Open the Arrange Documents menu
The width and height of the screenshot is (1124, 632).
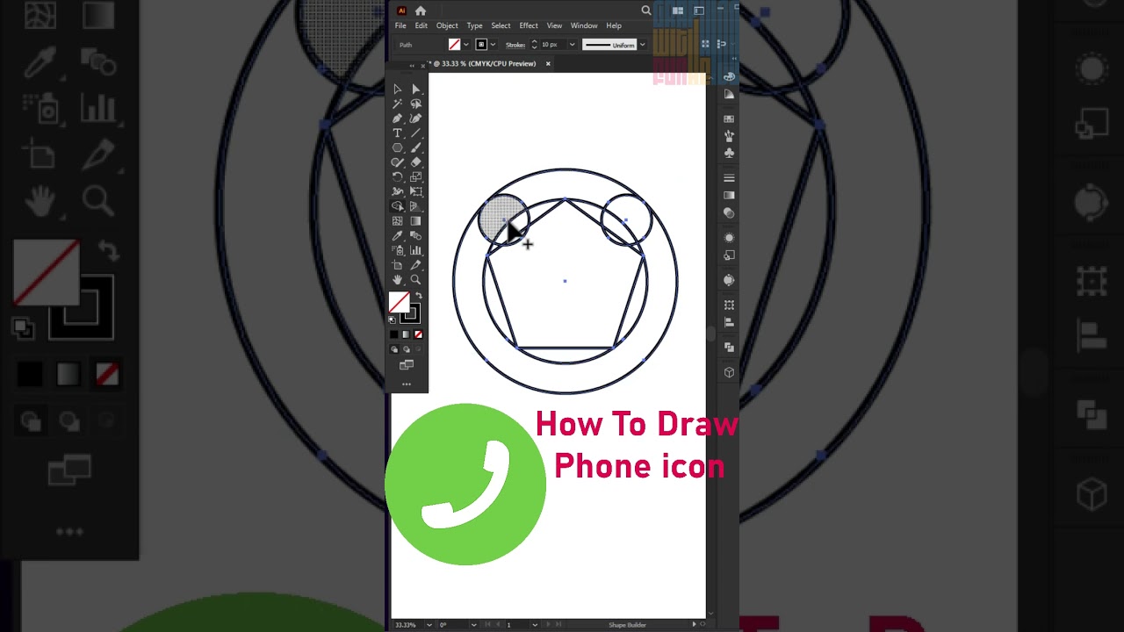[x=678, y=11]
